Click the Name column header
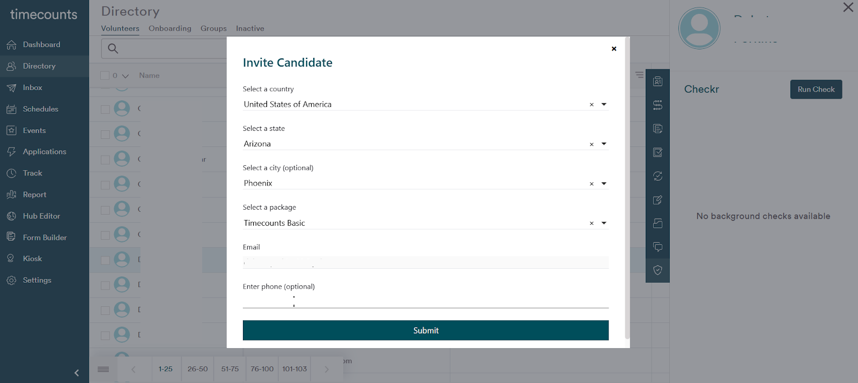 point(149,76)
